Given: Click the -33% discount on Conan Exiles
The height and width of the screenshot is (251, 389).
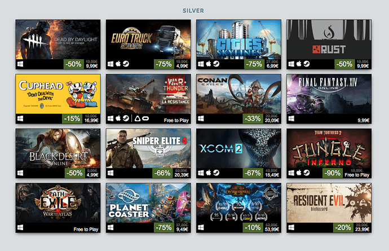Looking at the screenshot, I should point(253,118).
